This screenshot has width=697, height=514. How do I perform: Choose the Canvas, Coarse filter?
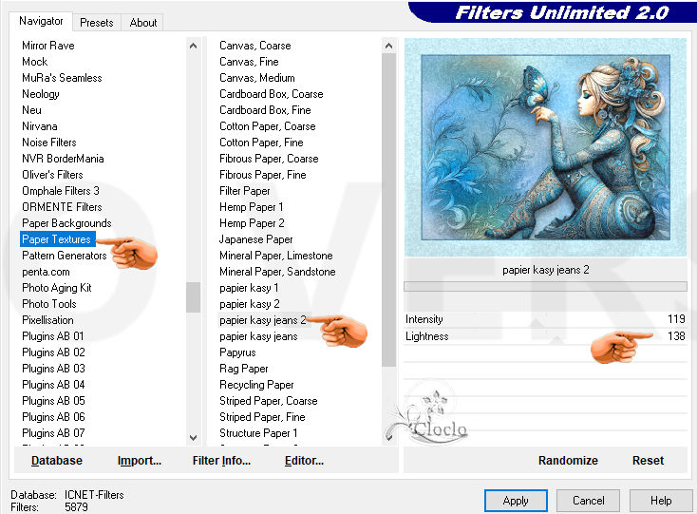(x=255, y=46)
